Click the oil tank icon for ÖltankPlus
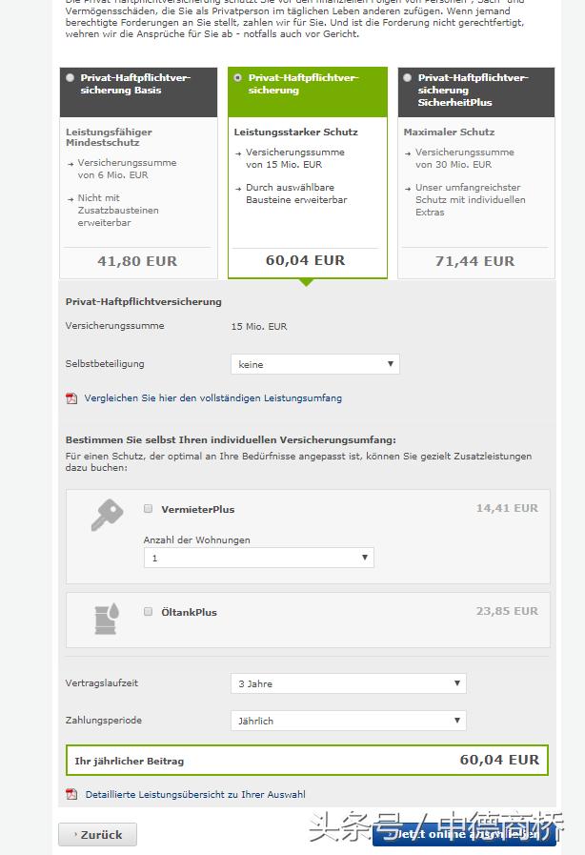 click(106, 619)
